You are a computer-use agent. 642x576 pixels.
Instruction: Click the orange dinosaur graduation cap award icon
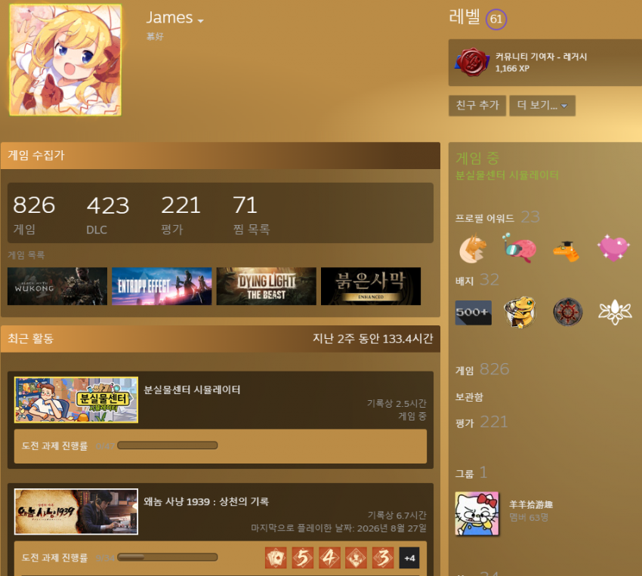(566, 251)
